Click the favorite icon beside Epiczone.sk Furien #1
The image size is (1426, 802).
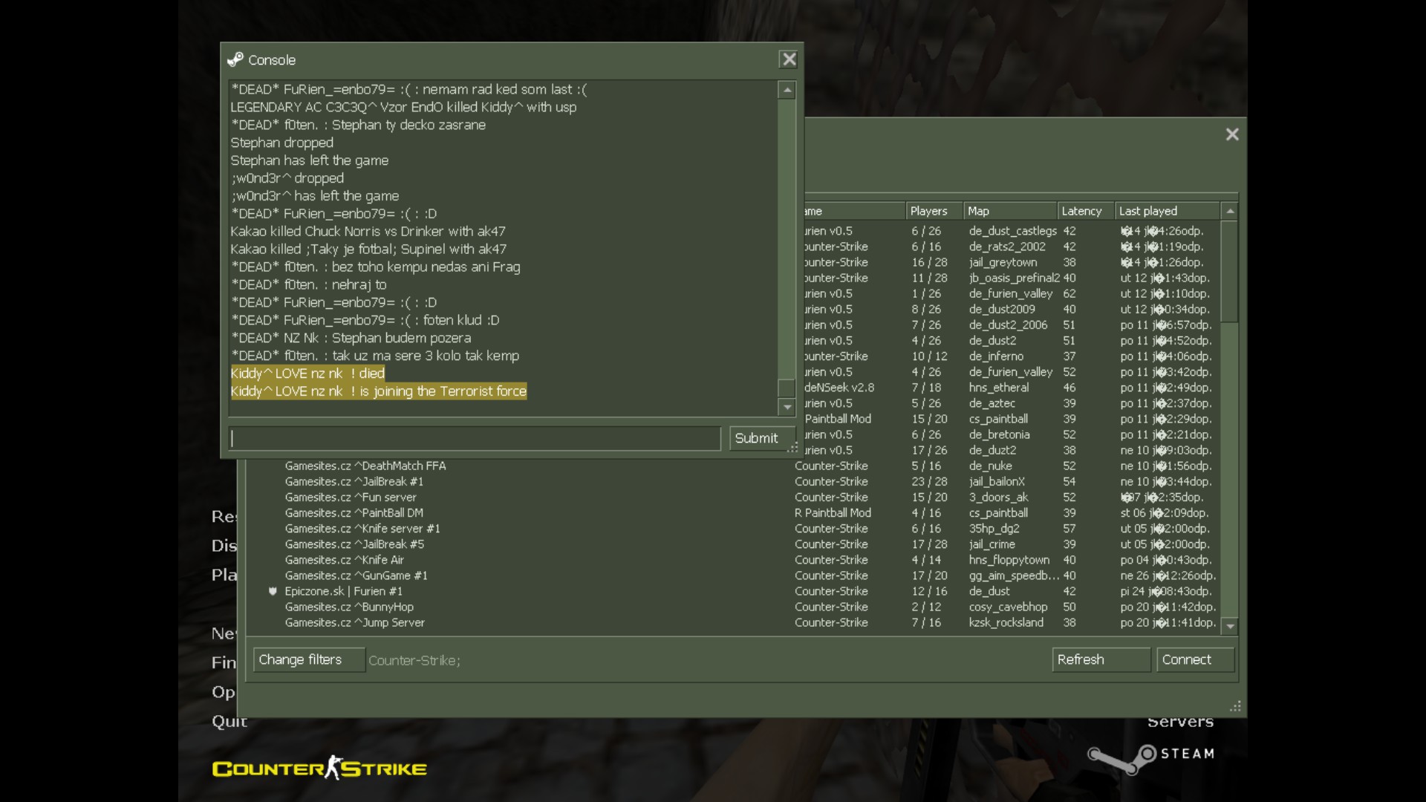coord(273,591)
